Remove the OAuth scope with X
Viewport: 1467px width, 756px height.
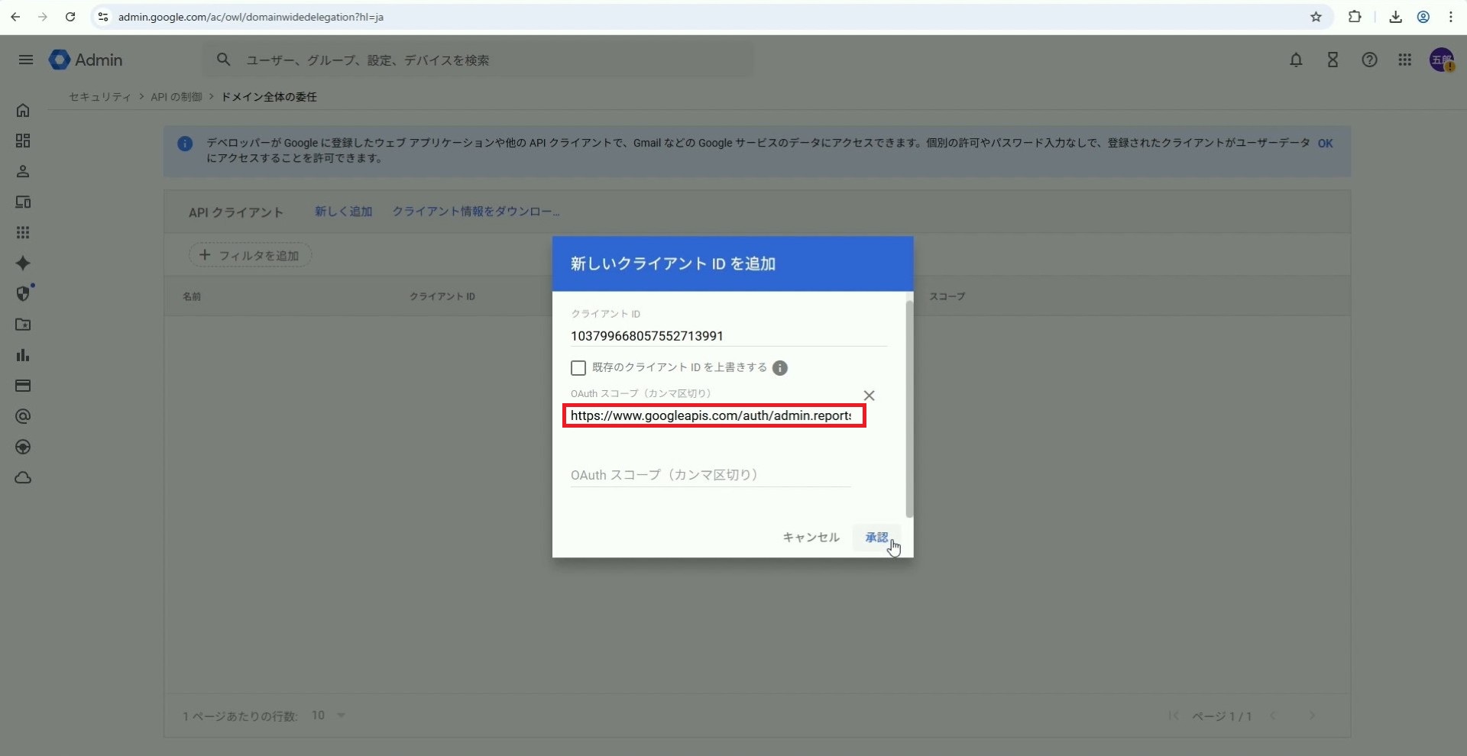pos(869,396)
